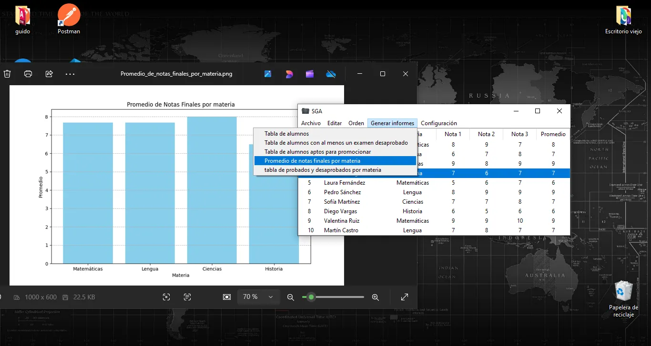Click the delete (trash) icon in Photos
The height and width of the screenshot is (346, 651).
tap(7, 74)
